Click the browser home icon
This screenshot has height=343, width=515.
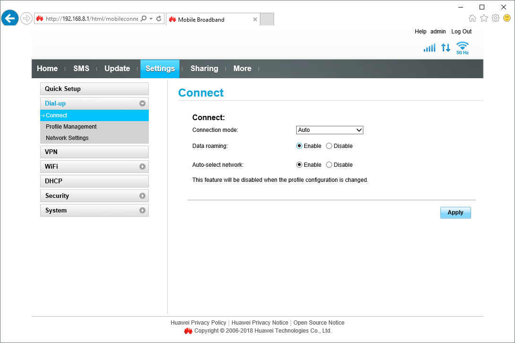pos(472,18)
